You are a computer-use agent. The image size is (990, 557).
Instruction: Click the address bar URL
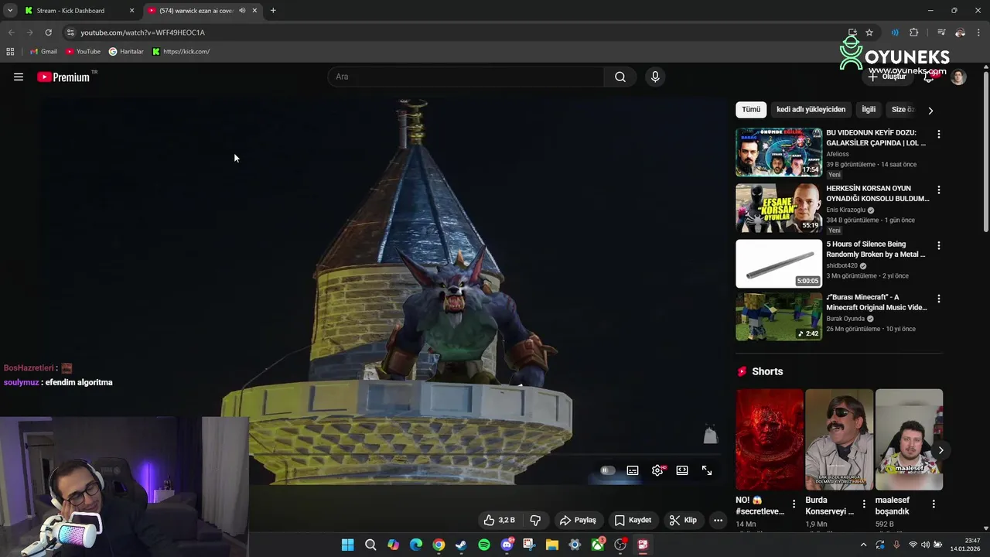142,32
